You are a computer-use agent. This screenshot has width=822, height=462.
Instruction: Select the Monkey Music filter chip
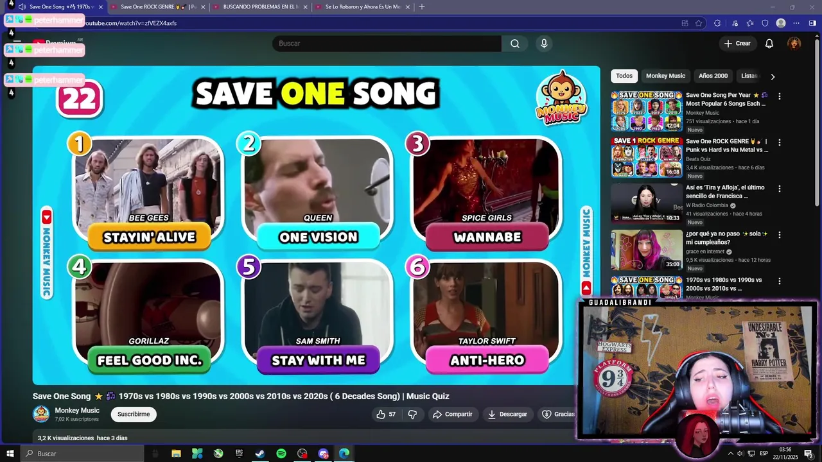665,76
